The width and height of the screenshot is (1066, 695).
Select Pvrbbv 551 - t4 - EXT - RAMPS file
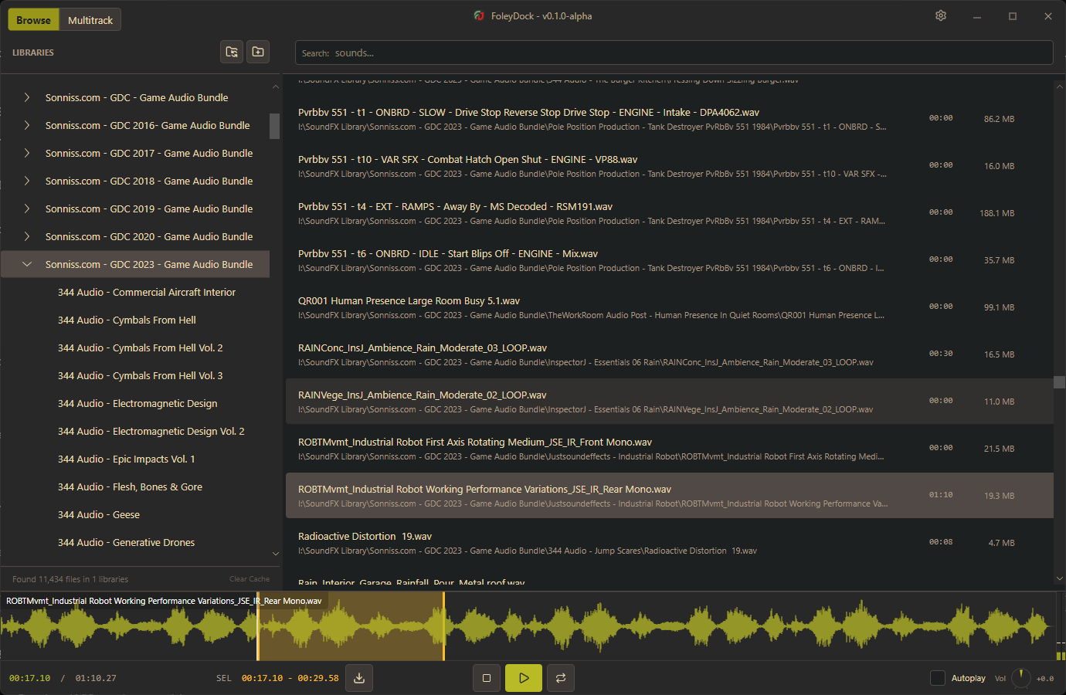[669, 213]
